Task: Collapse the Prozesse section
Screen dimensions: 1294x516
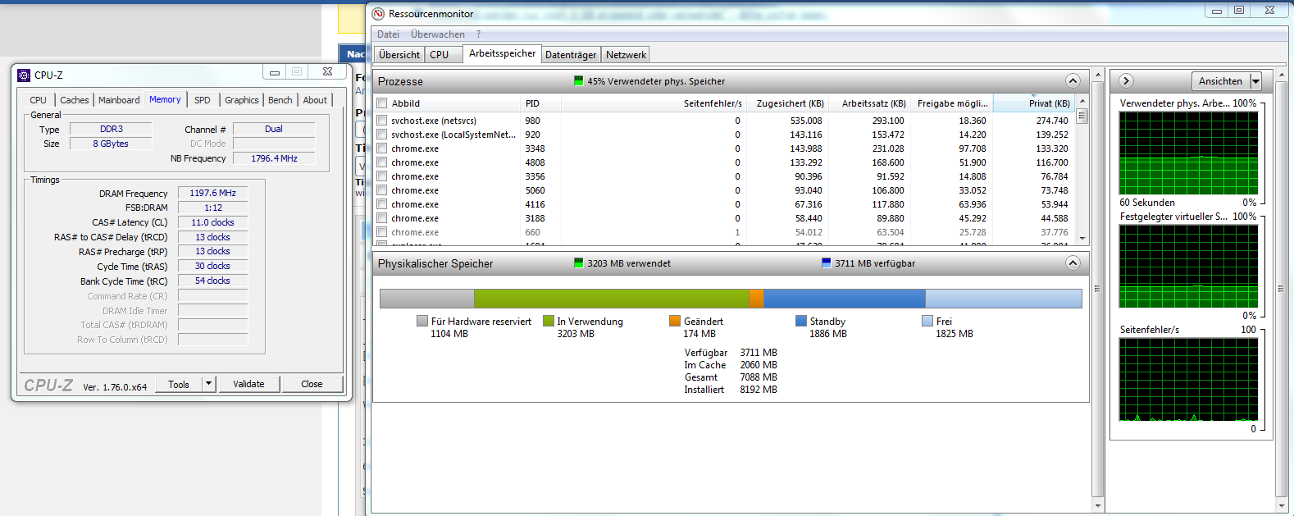Action: point(1073,80)
